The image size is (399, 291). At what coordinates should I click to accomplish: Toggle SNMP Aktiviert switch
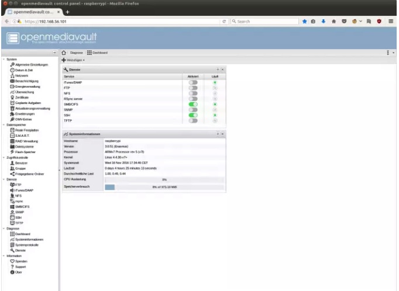point(193,110)
